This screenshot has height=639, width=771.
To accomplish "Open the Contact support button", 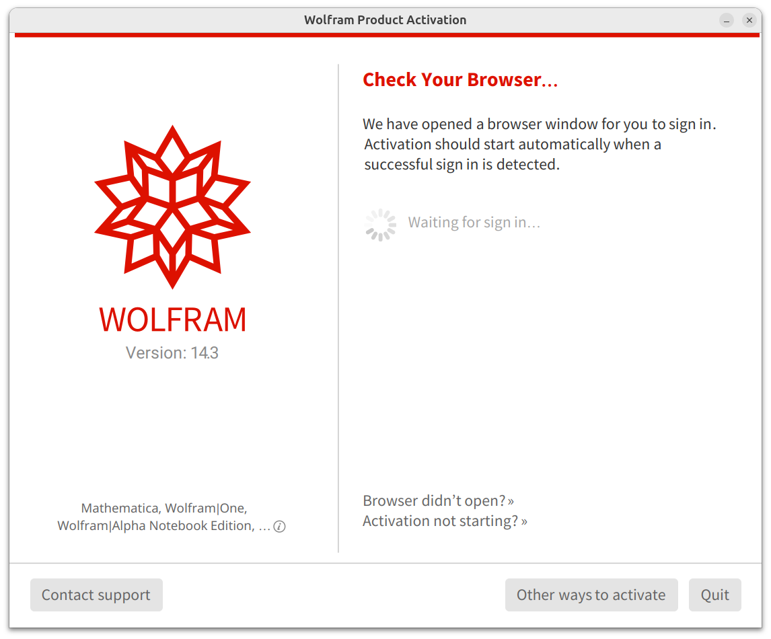I will 96,595.
